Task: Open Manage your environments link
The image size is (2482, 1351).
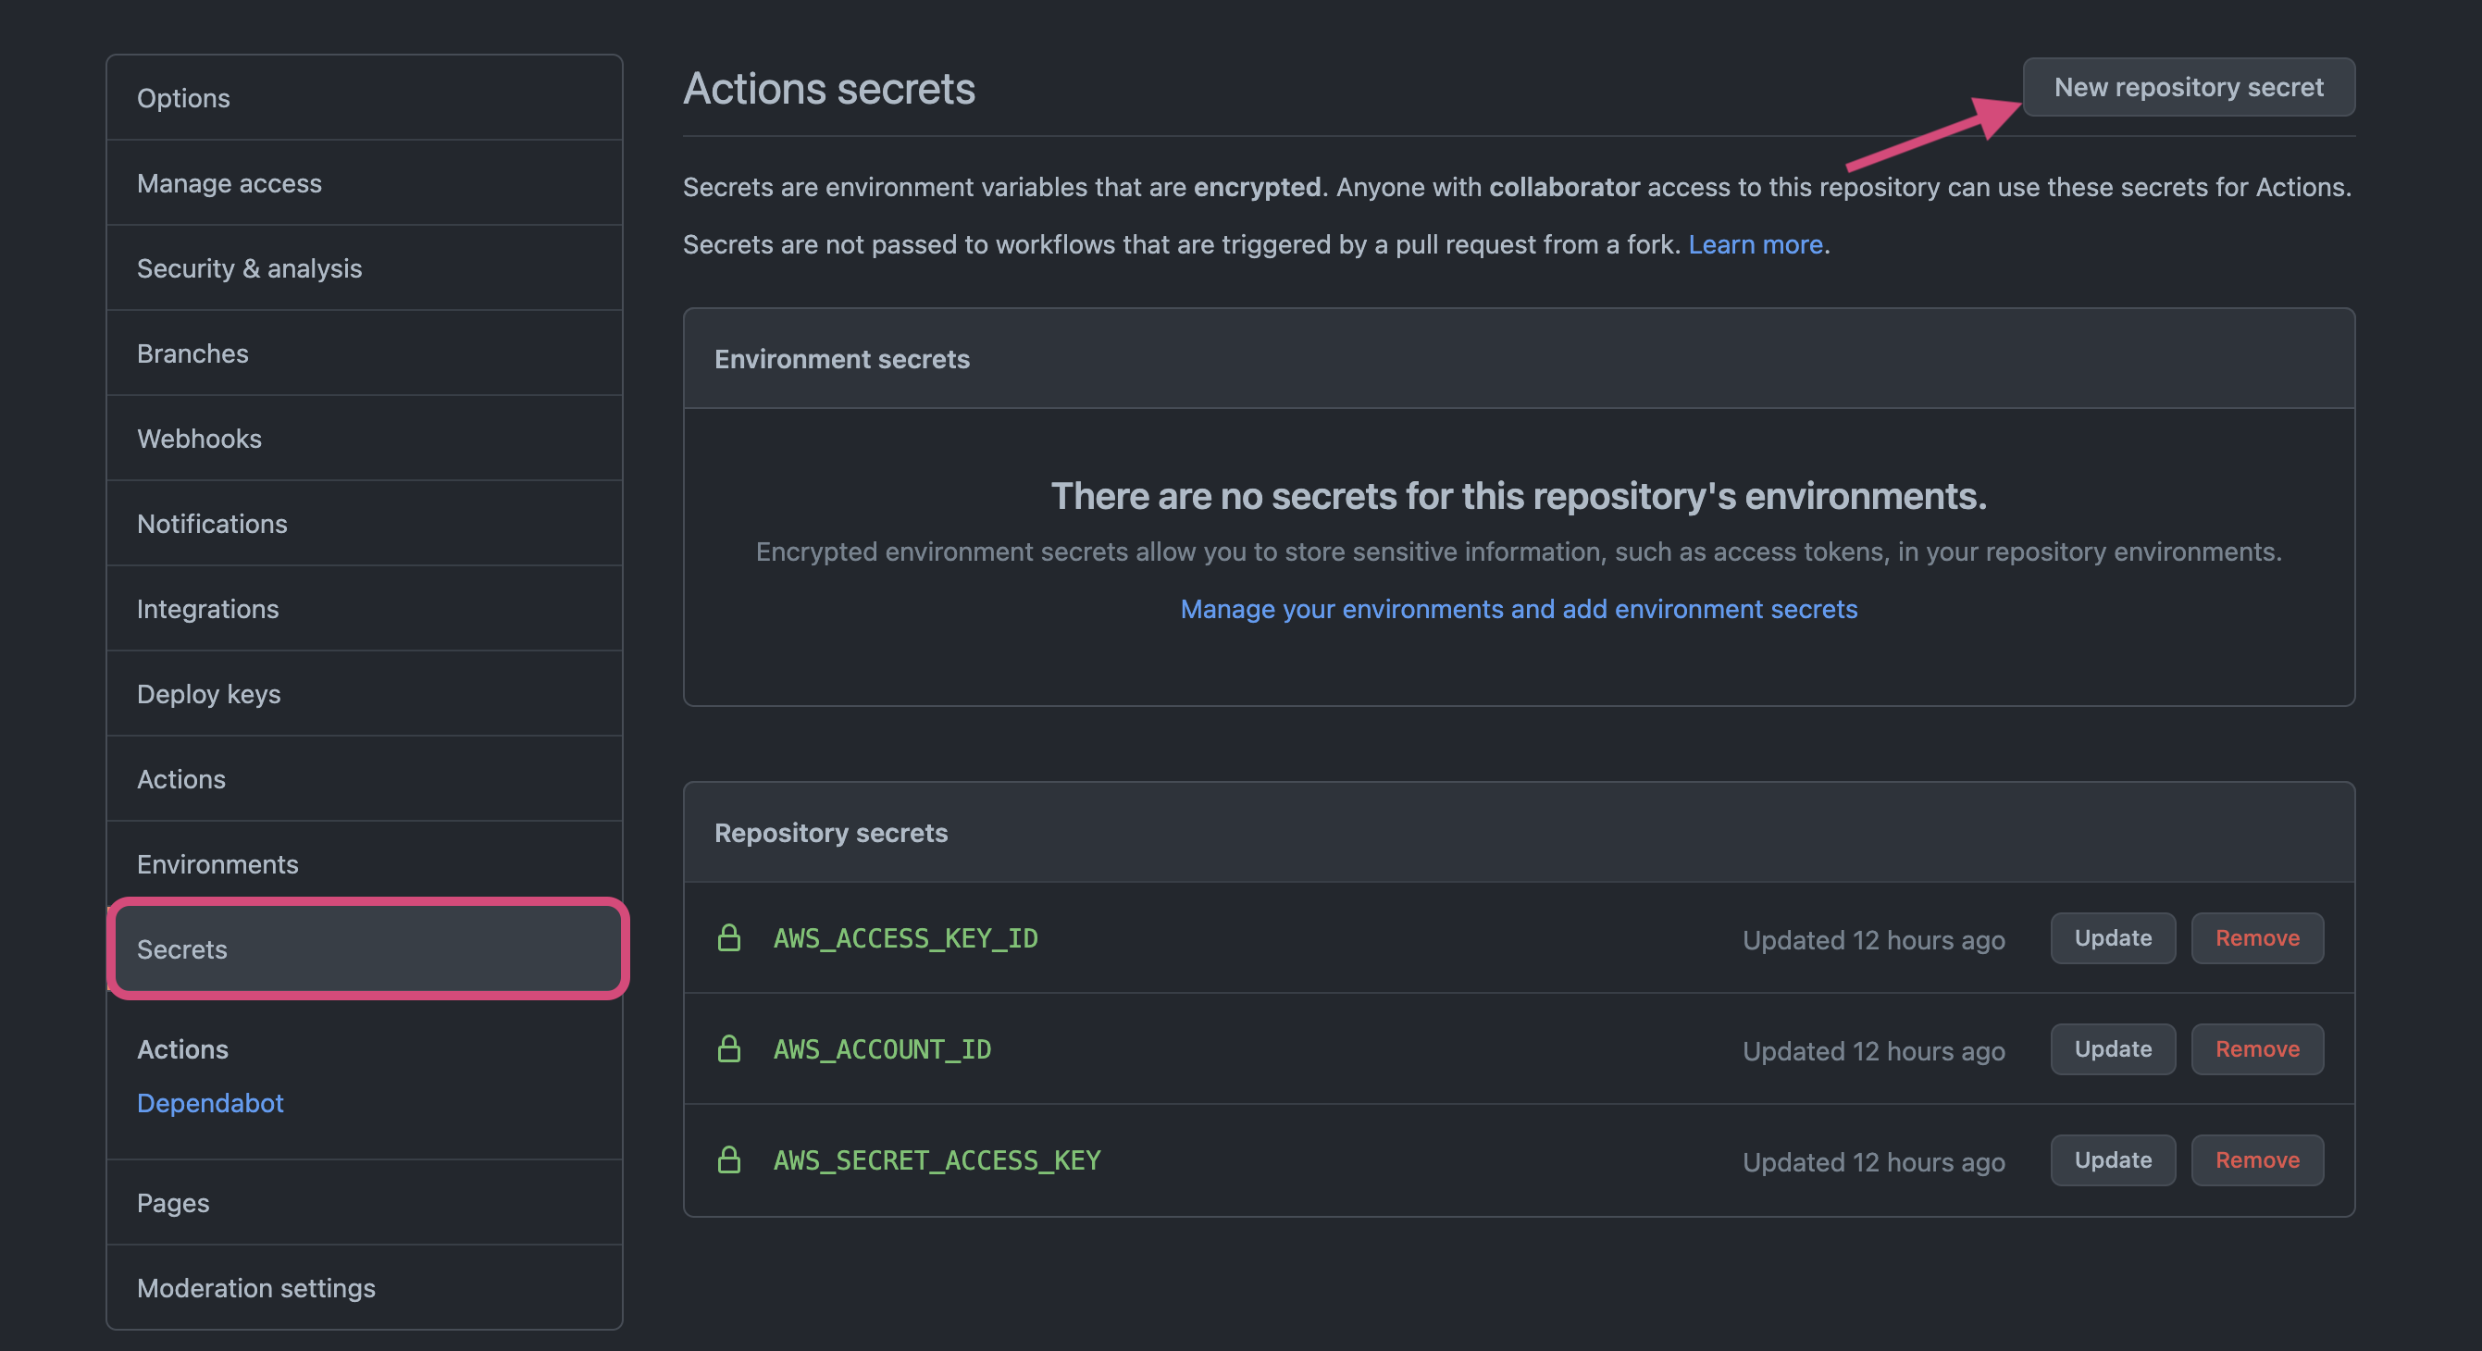Action: pyautogui.click(x=1519, y=609)
